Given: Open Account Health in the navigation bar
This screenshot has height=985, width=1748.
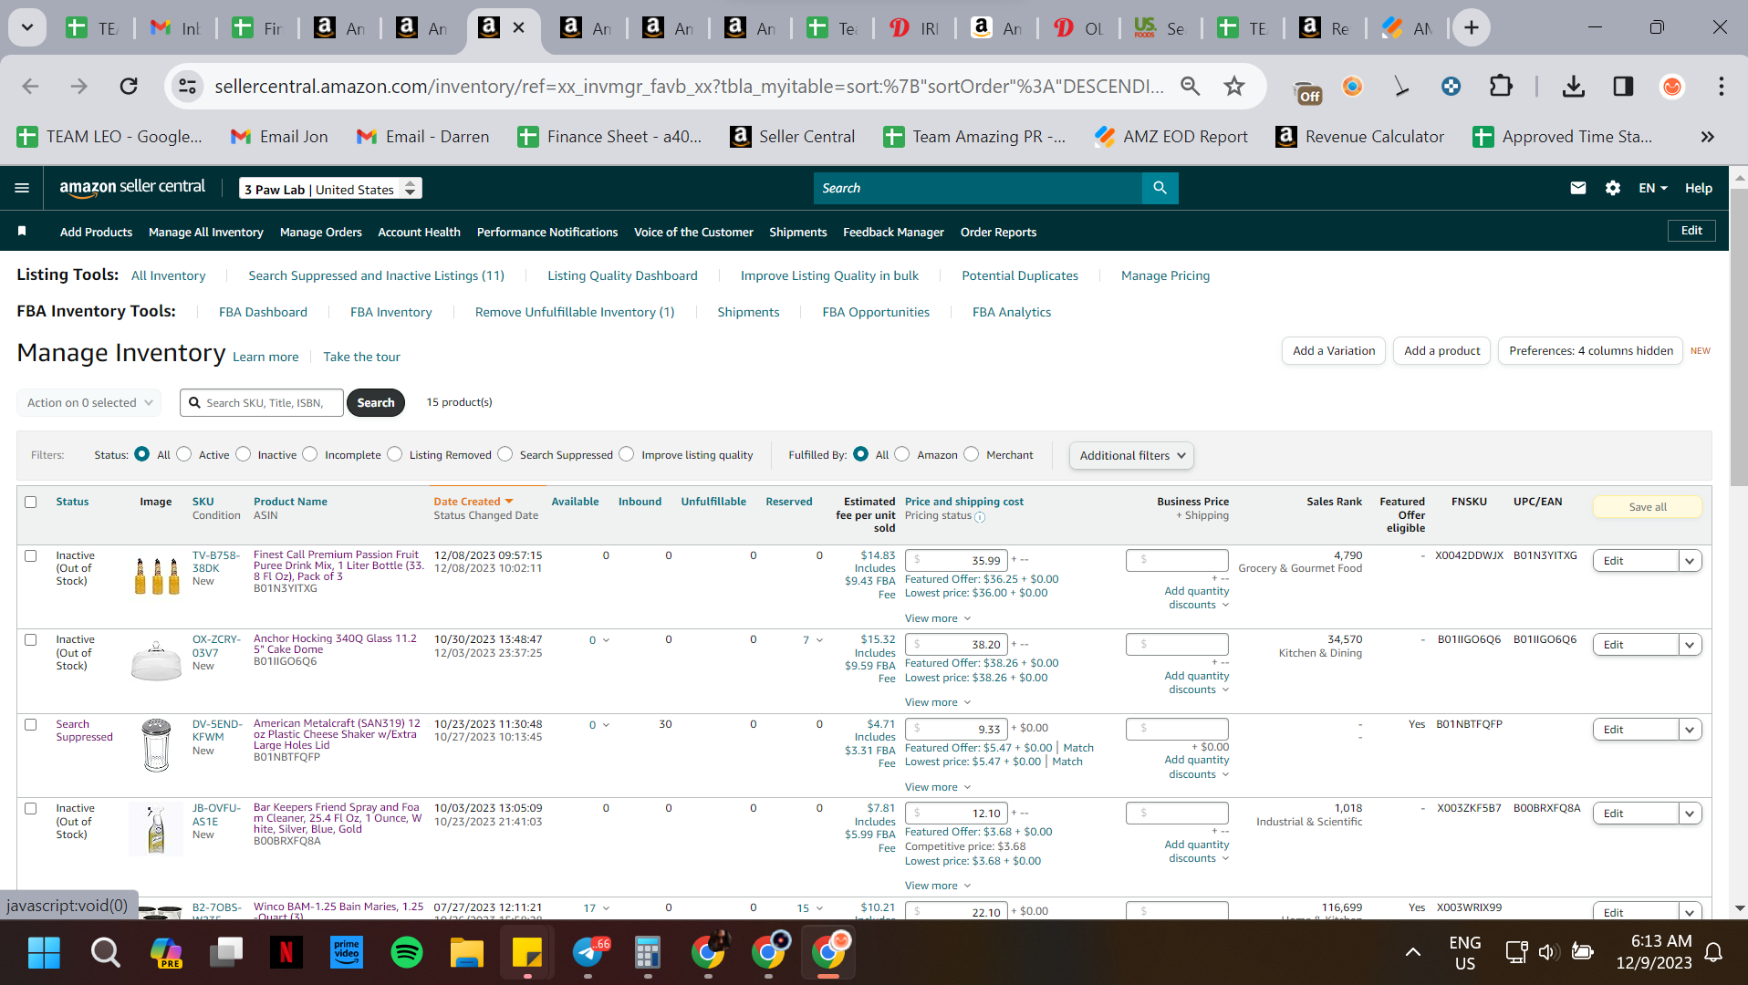Looking at the screenshot, I should 420,232.
